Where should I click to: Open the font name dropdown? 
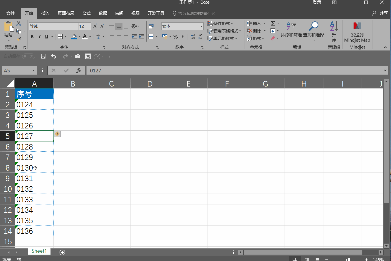coord(76,26)
